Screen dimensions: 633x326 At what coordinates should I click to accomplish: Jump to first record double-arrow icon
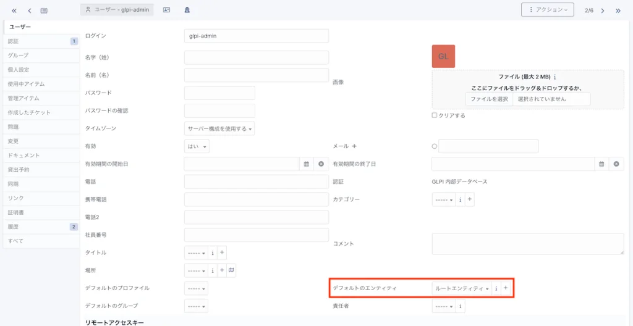(15, 10)
